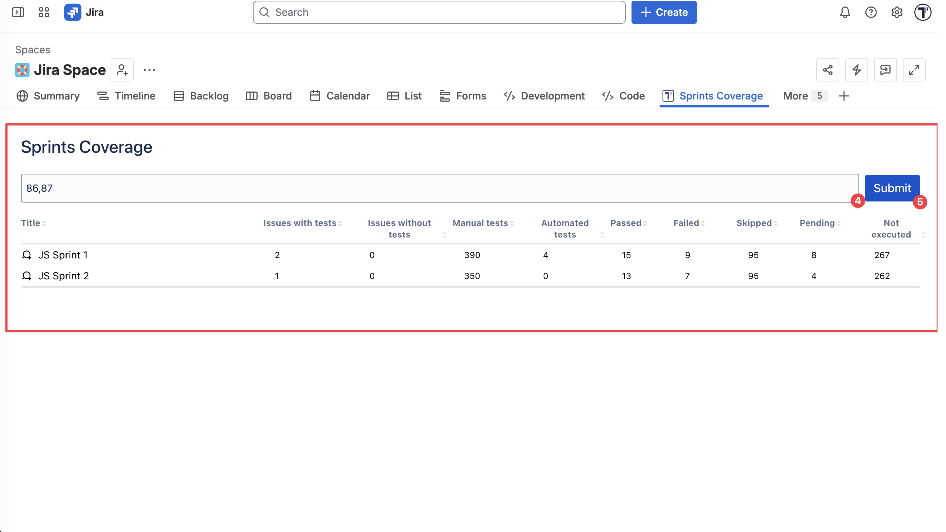The image size is (946, 532).
Task: Sort by Issues with tests arrows
Action: click(340, 223)
